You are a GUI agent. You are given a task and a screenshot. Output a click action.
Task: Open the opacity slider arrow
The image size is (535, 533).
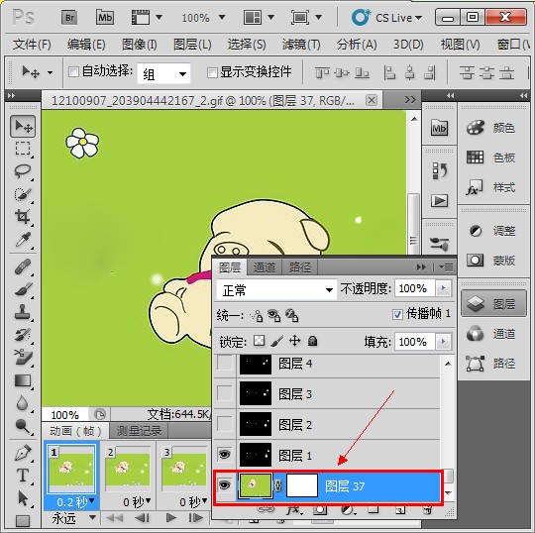[x=443, y=288]
